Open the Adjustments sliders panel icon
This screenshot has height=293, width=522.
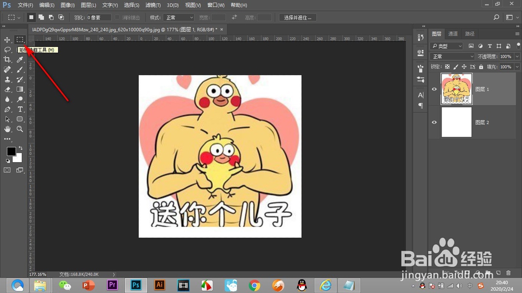tap(420, 79)
